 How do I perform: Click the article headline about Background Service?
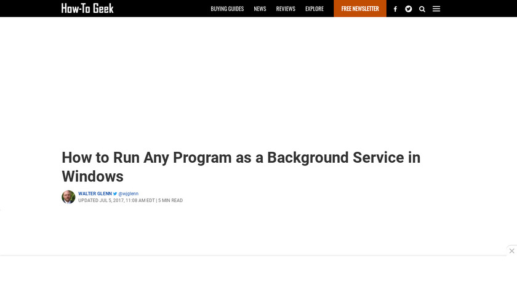pos(241,167)
